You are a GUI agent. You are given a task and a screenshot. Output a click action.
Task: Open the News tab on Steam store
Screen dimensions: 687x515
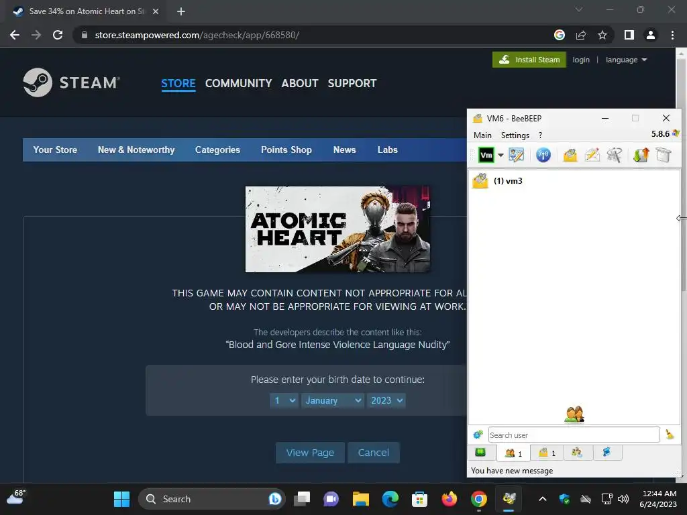click(x=344, y=150)
